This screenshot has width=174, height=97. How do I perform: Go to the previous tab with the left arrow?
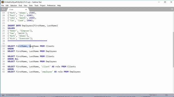click(2, 9)
